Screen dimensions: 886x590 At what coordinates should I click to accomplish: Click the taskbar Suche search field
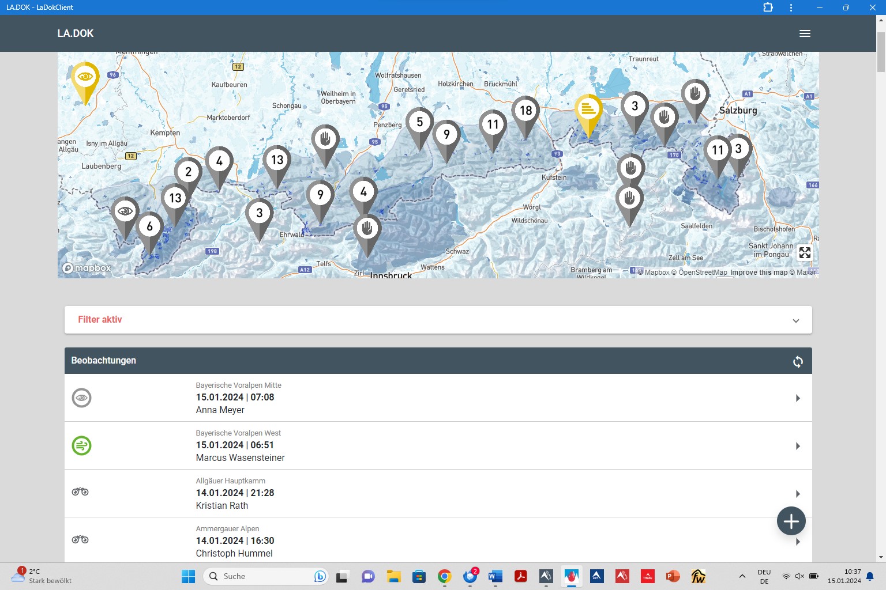coord(266,576)
